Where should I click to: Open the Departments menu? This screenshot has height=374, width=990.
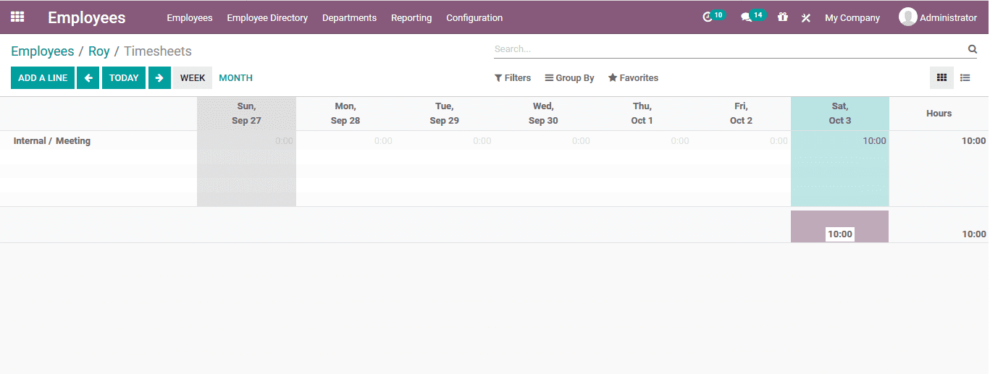[349, 17]
